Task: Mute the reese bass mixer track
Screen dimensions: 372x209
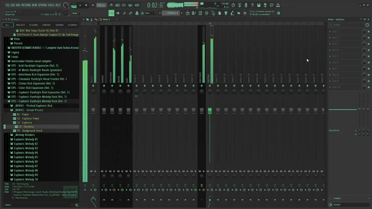Action: click(112, 86)
